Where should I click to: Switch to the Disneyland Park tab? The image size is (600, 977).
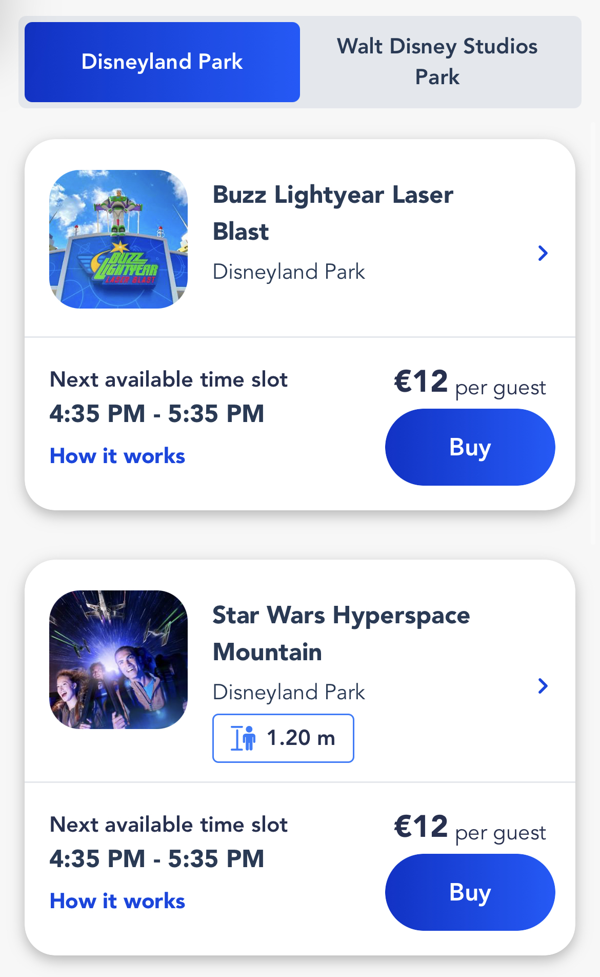click(x=162, y=62)
